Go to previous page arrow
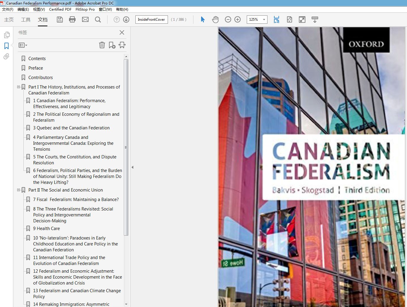The image size is (407, 307). (x=117, y=20)
